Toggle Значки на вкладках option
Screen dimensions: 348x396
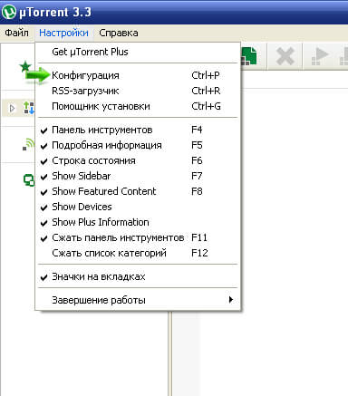pyautogui.click(x=138, y=276)
